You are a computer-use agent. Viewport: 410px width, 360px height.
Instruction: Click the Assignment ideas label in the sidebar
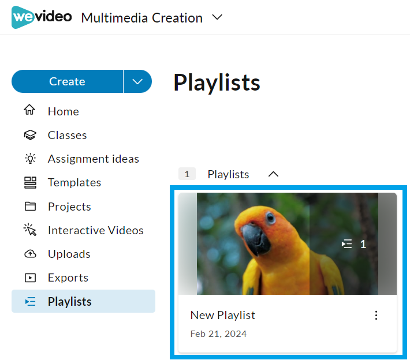pos(93,159)
